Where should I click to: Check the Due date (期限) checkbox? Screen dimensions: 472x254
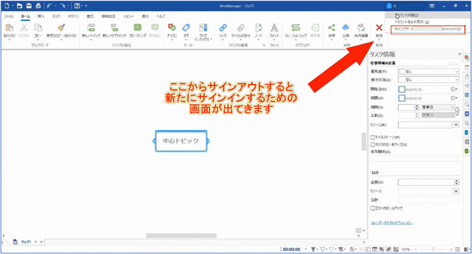click(x=402, y=98)
